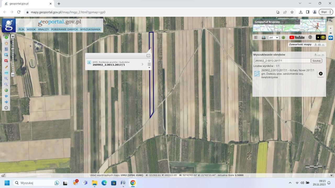
Task: Toggle the blue eye visibility button
Action: pyautogui.click(x=331, y=38)
